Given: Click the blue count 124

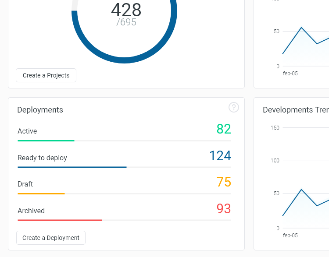Looking at the screenshot, I should pyautogui.click(x=220, y=156).
